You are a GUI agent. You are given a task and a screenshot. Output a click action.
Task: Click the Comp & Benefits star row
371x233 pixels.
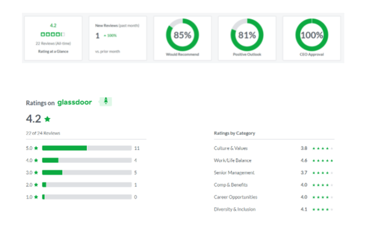[x=323, y=185]
